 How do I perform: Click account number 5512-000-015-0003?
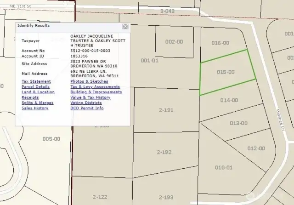(90, 51)
